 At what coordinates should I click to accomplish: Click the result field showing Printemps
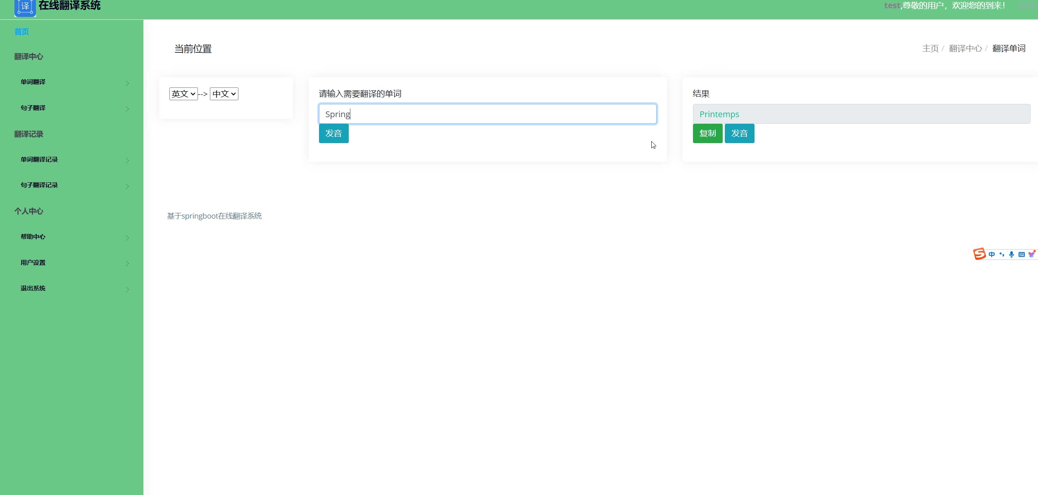coord(862,114)
